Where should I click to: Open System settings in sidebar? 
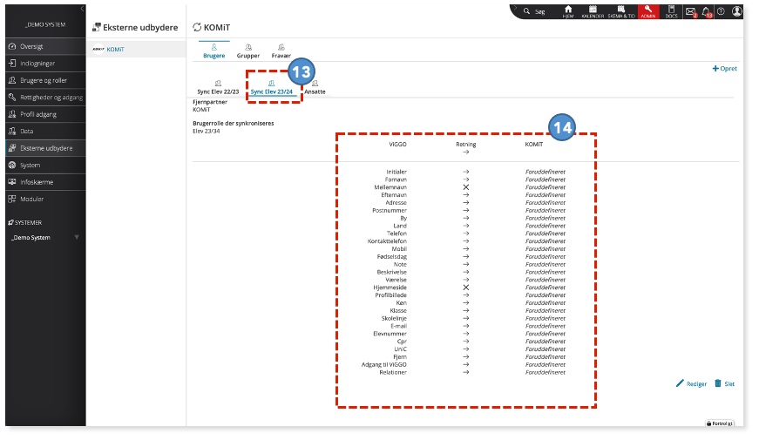point(45,165)
